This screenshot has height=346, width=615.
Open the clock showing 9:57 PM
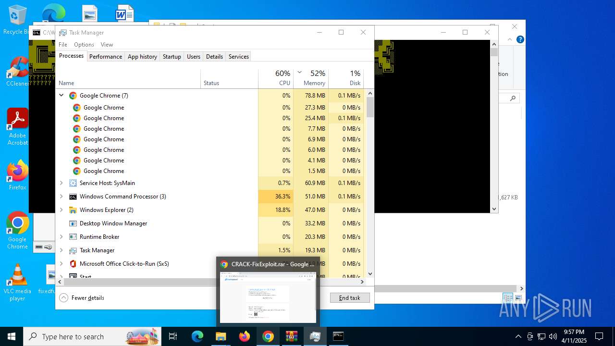click(x=574, y=336)
